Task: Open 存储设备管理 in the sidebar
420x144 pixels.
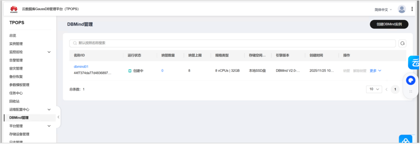Action: 19,134
